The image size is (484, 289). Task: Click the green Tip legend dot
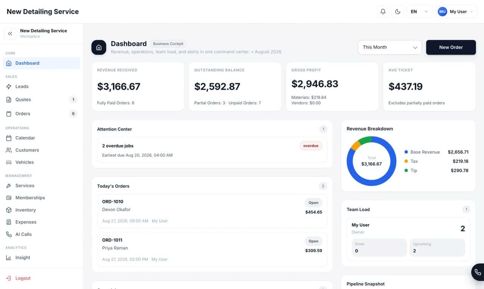[406, 171]
